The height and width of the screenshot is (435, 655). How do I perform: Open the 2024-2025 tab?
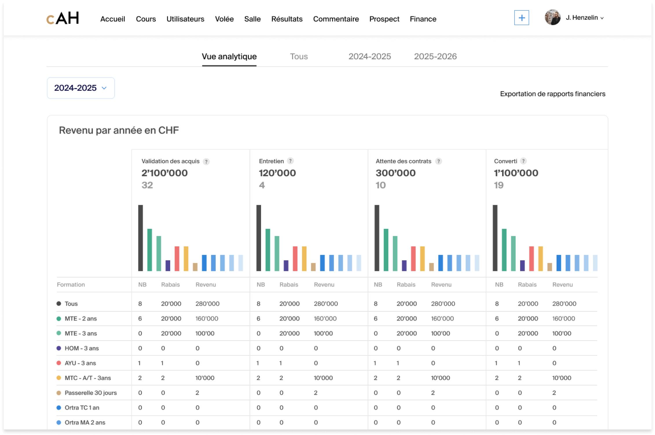(369, 56)
